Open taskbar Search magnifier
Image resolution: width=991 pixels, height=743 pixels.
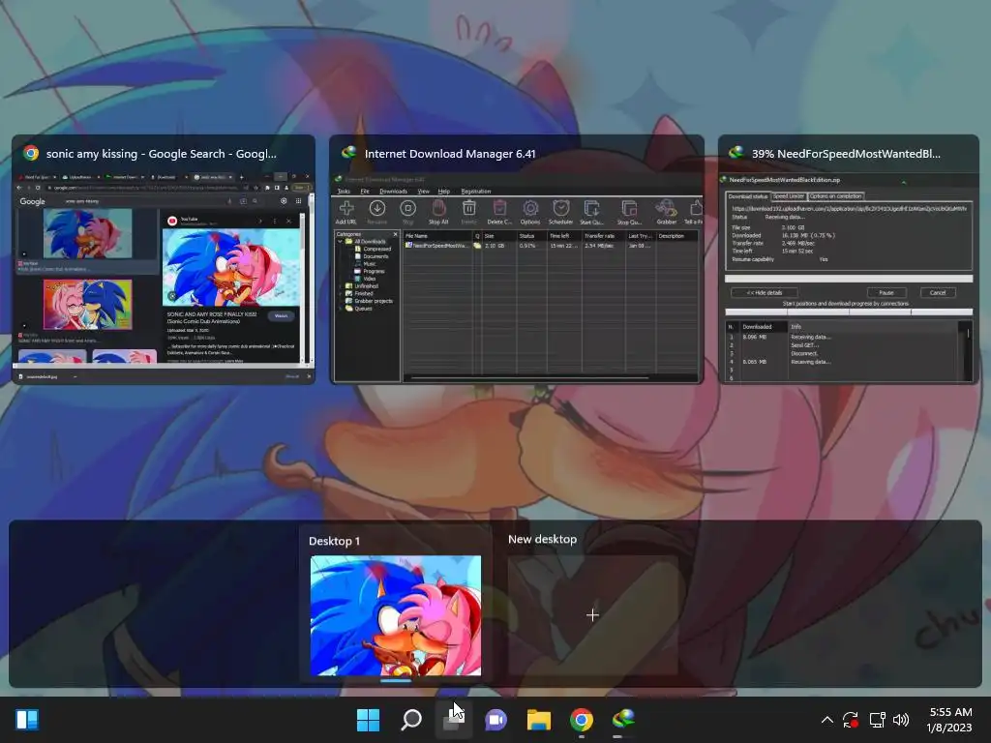click(411, 720)
